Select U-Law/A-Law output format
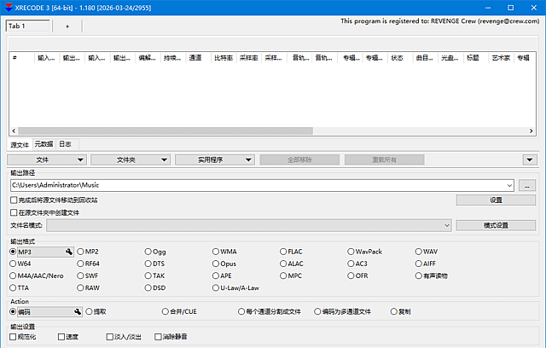 [235, 287]
